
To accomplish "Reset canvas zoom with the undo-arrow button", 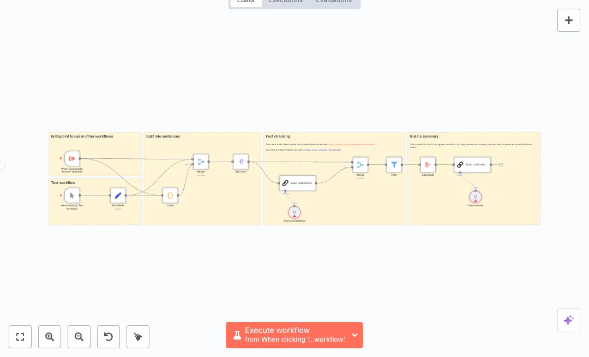I will tap(109, 337).
